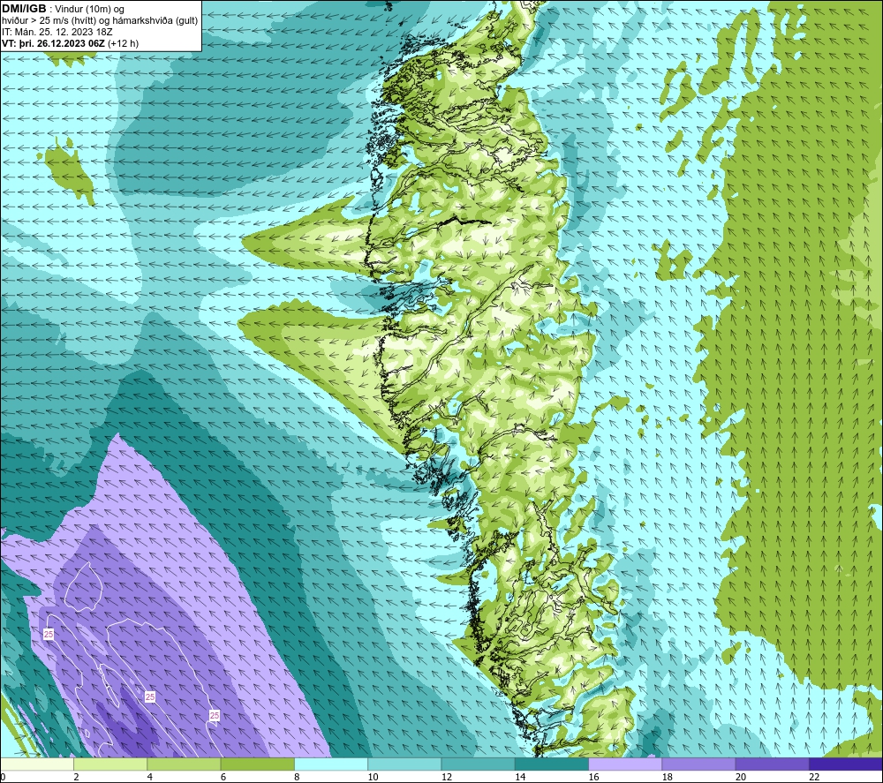This screenshot has width=883, height=783.
Task: Click the legend scale number 10
Action: pyautogui.click(x=374, y=777)
